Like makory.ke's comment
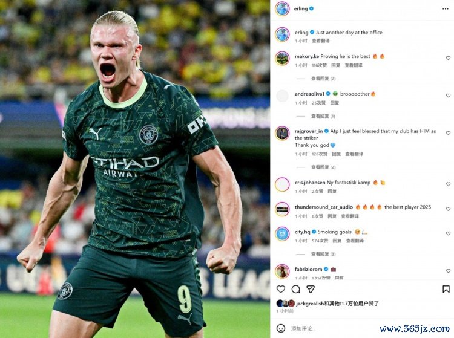This screenshot has width=454, height=338. coord(448,58)
